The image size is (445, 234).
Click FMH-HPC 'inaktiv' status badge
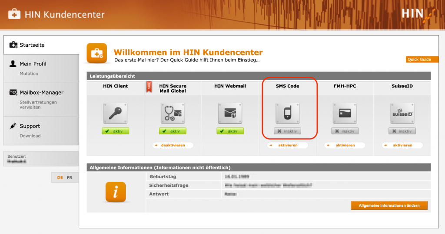coord(345,131)
